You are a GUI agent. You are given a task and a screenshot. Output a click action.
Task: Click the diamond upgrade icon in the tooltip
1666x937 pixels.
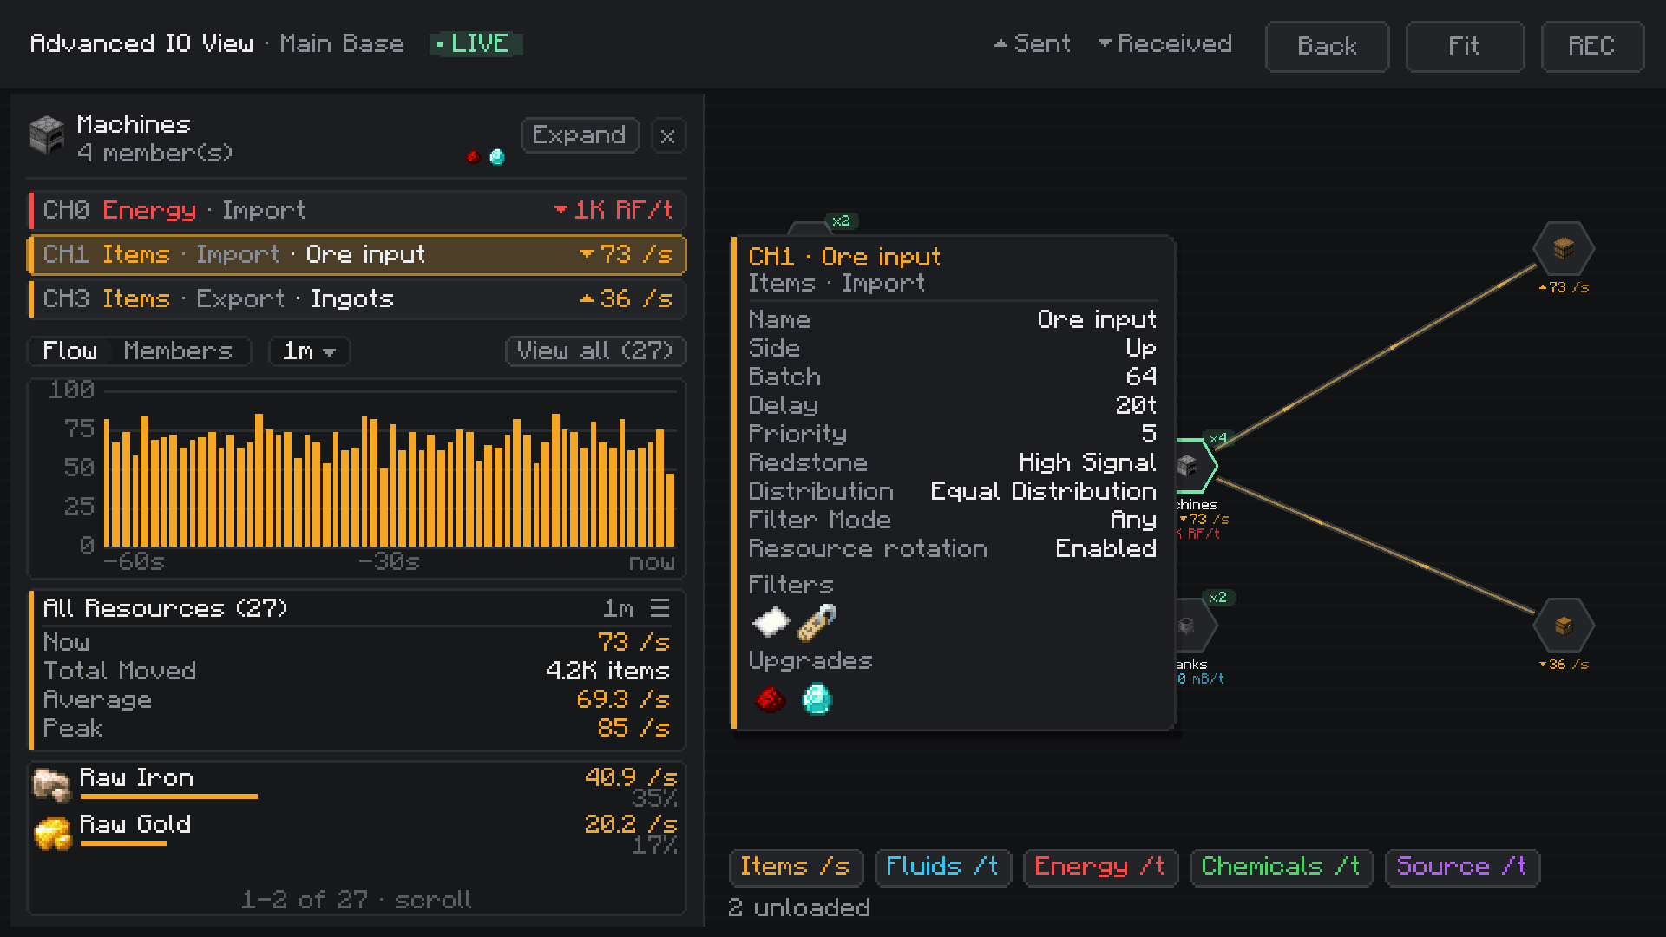[817, 698]
